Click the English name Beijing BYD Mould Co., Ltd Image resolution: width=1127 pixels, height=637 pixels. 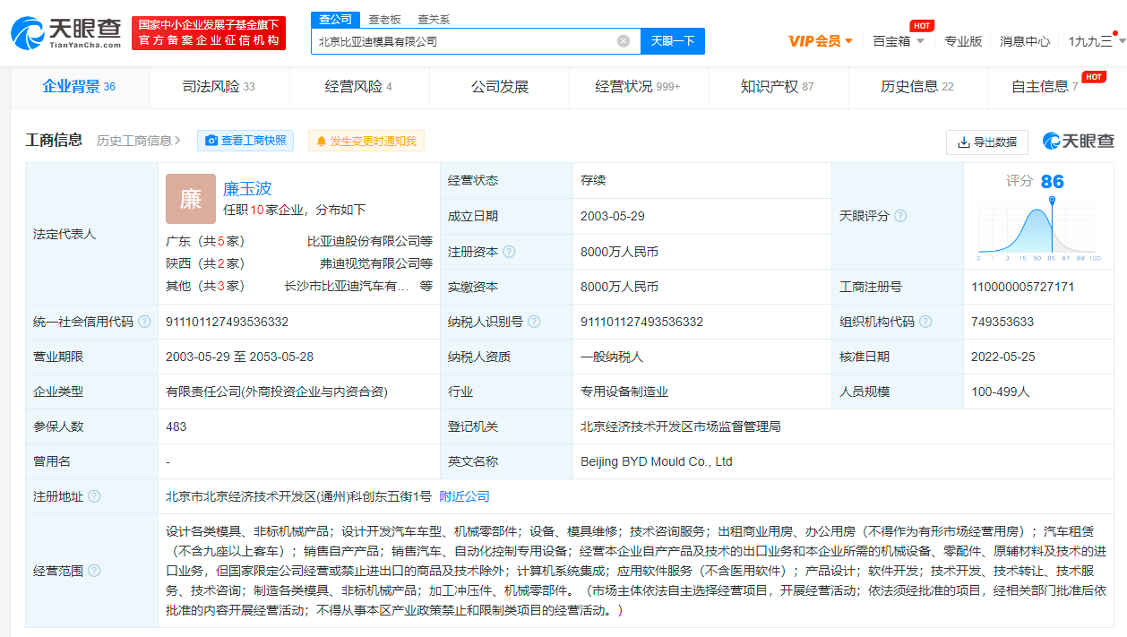click(x=657, y=461)
